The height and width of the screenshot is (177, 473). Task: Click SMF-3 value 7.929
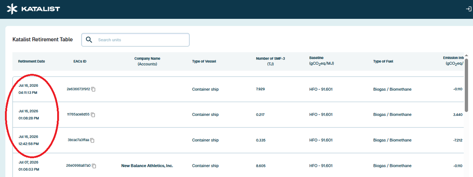tap(260, 89)
